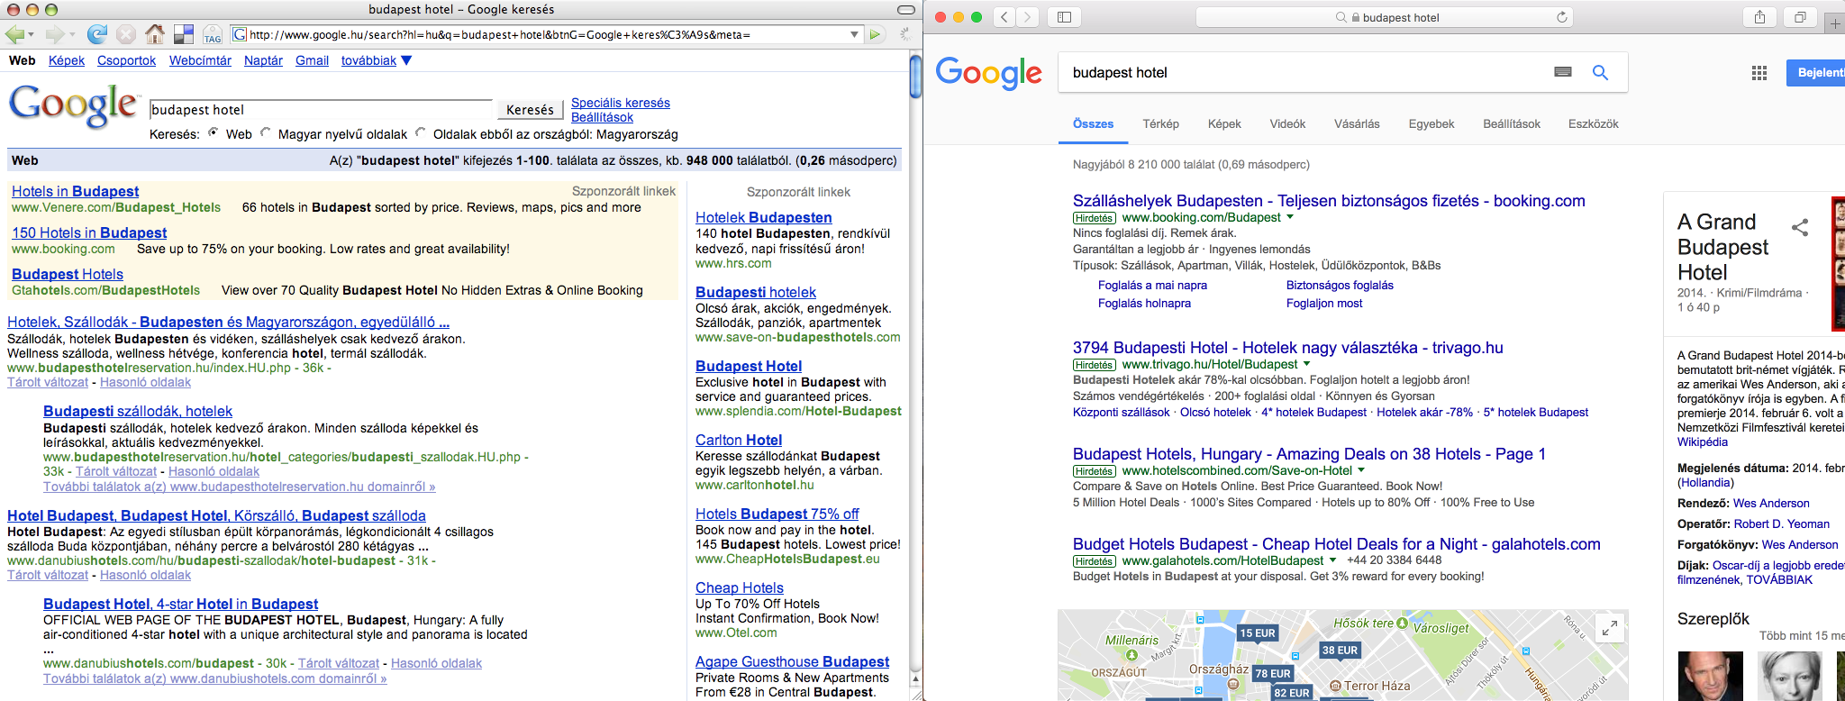Open the on-screen keyboard in Google search box
This screenshot has width=1845, height=701.
point(1563,72)
